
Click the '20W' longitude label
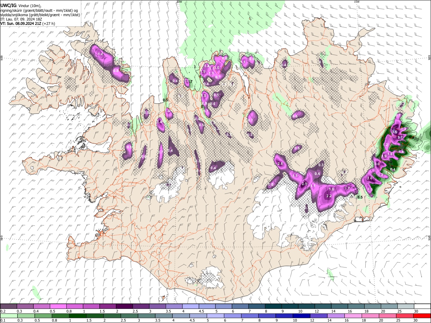(179, 2)
